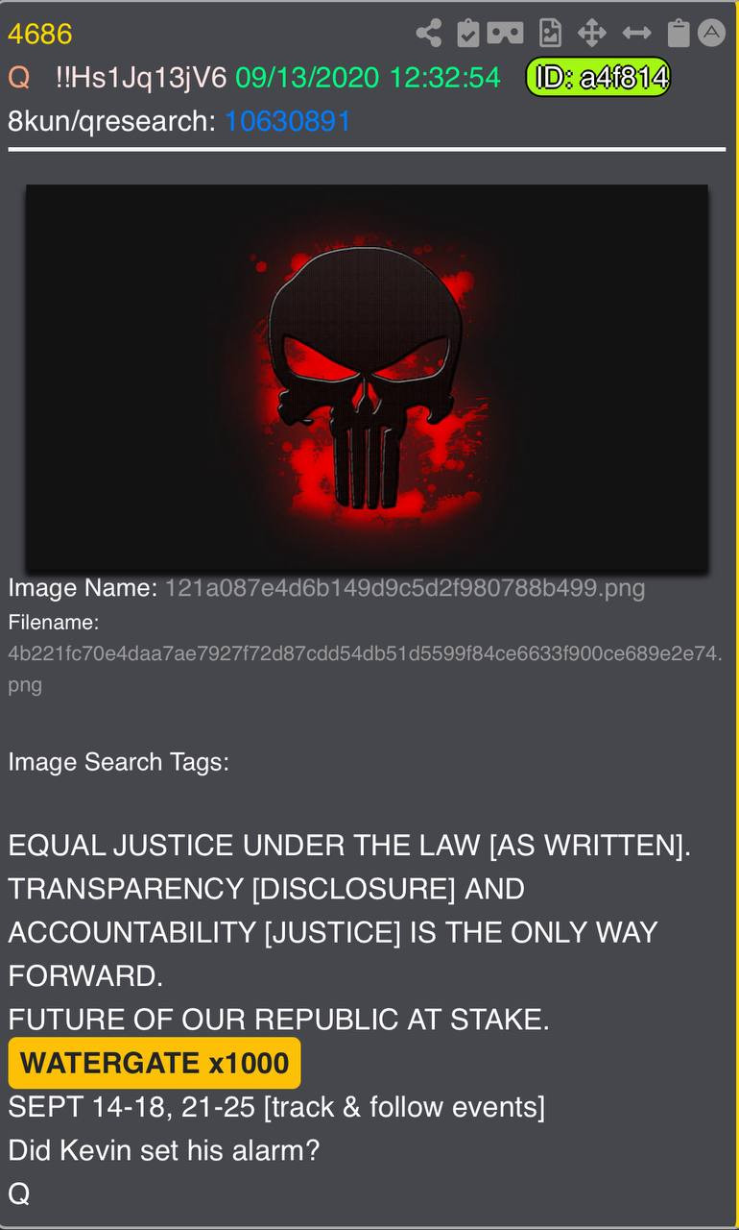Screen dimensions: 739x1230
Task: Click the image file icon
Action: pos(550,33)
